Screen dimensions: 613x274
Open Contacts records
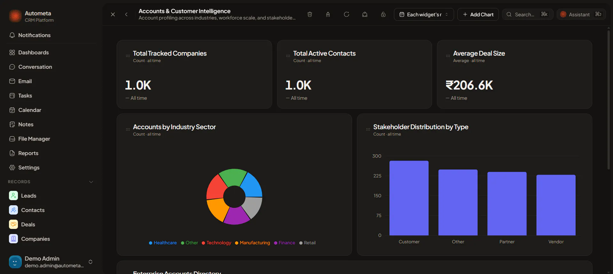pyautogui.click(x=51, y=210)
